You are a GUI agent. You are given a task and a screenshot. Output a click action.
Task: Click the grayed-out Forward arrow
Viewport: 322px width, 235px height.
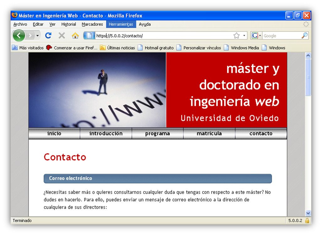[30, 36]
